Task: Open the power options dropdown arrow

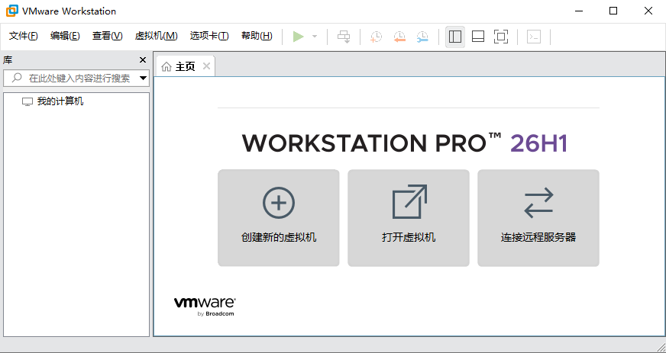Action: 315,37
